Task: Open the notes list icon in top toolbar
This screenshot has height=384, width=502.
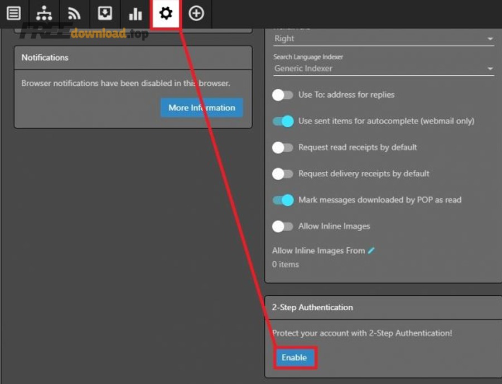Action: point(13,13)
